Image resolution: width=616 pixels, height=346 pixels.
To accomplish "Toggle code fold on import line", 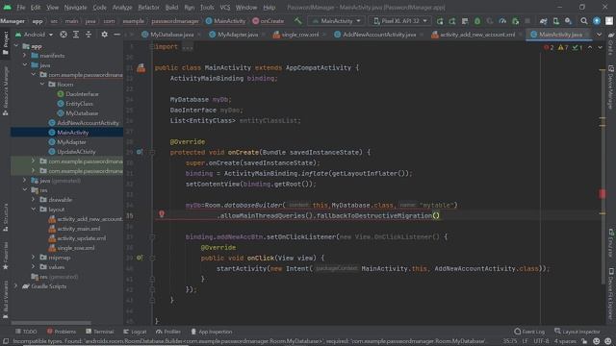I will click(x=152, y=47).
